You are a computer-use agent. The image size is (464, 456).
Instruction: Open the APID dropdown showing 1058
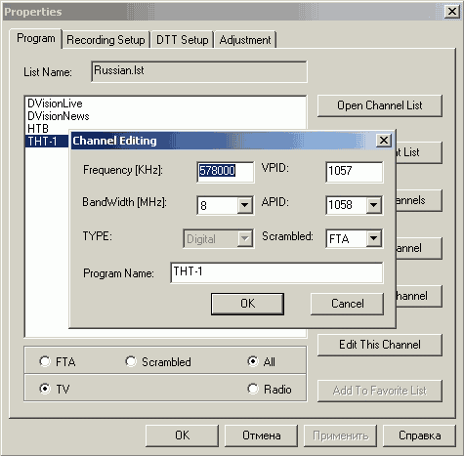point(374,205)
